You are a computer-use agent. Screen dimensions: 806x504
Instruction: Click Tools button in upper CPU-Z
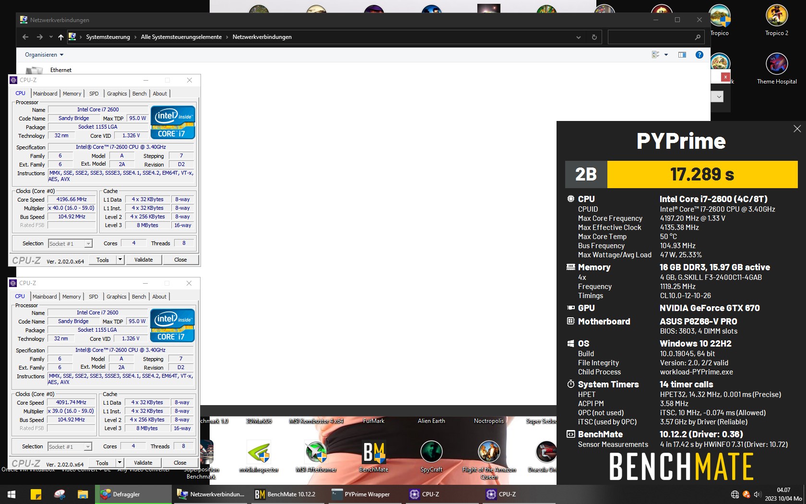(103, 260)
